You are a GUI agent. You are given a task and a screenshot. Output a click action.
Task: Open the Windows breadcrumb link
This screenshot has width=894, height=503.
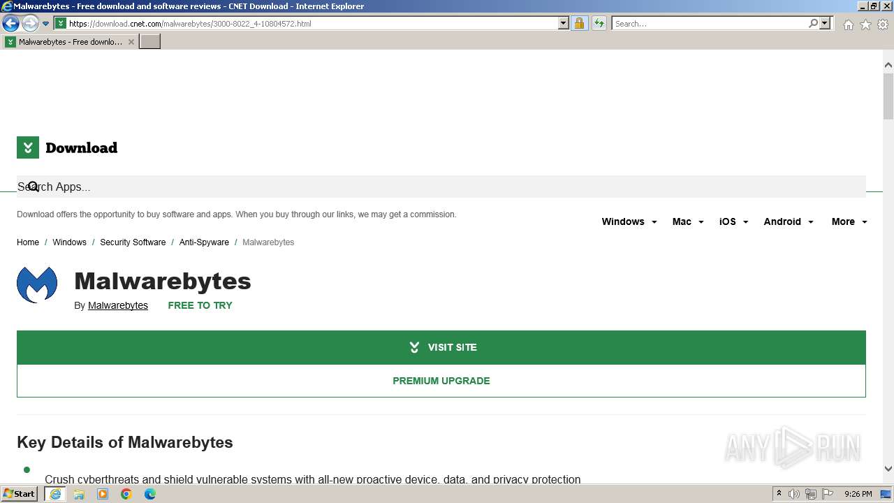click(x=69, y=242)
